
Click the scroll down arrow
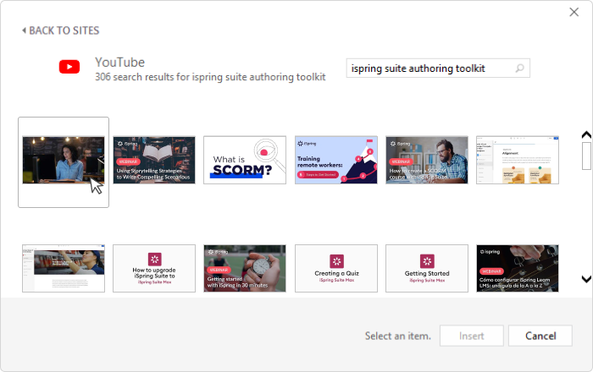click(x=586, y=279)
